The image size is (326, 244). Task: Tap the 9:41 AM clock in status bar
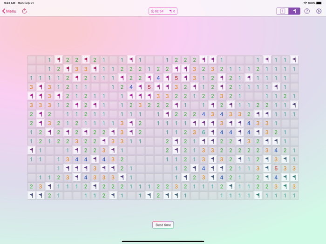tap(10, 3)
